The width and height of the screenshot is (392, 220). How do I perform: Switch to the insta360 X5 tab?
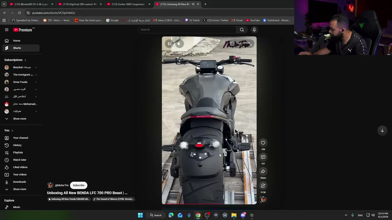click(31, 4)
